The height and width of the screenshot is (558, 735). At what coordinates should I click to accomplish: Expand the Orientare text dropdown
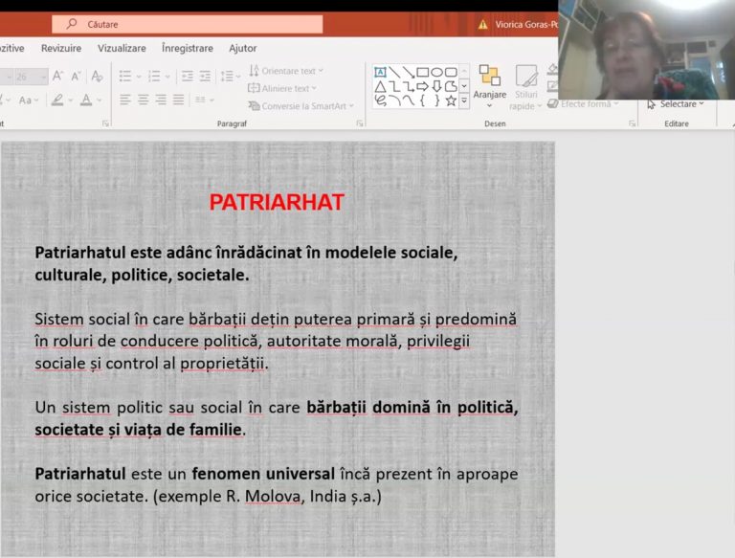(x=286, y=71)
